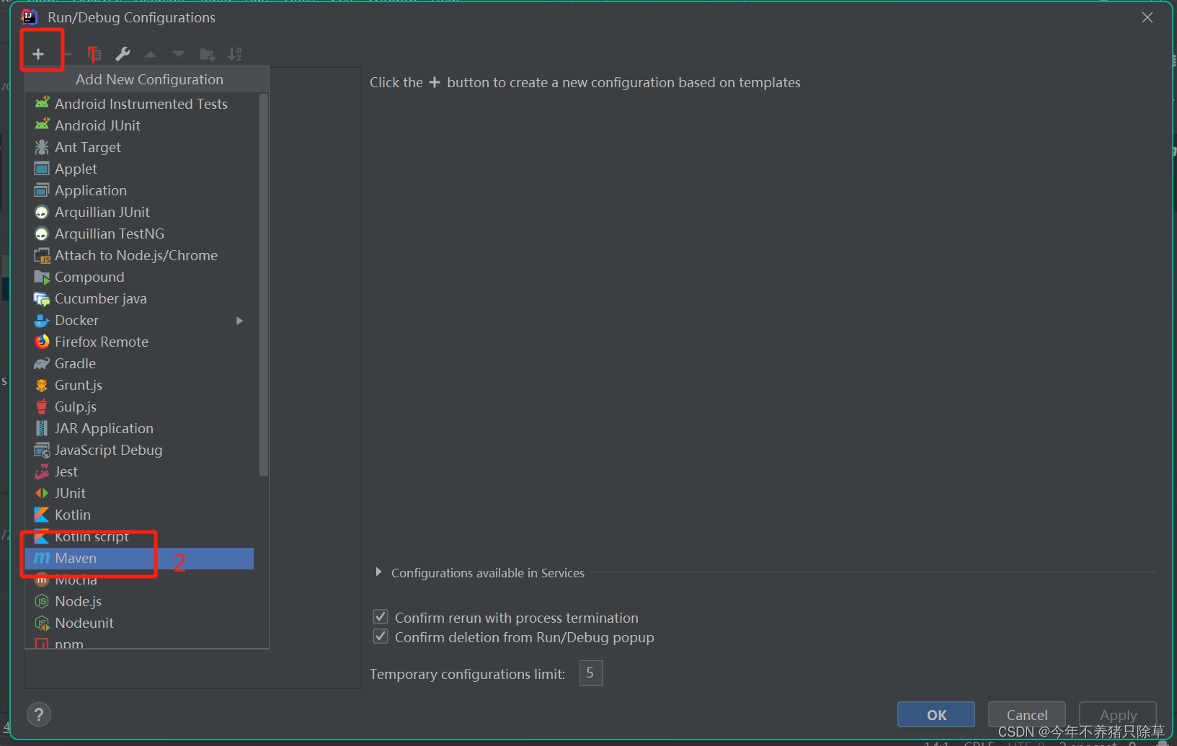Select Kotlin script entry

(x=140, y=536)
